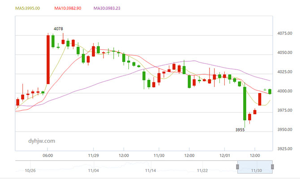Toggle the MA30:3983.23 legend entry
Image resolution: width=300 pixels, height=179 pixels.
[x=107, y=8]
